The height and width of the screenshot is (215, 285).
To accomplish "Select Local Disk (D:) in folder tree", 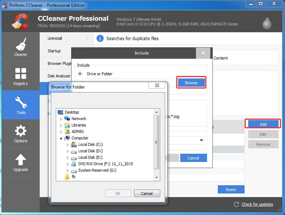I will coord(90,151).
